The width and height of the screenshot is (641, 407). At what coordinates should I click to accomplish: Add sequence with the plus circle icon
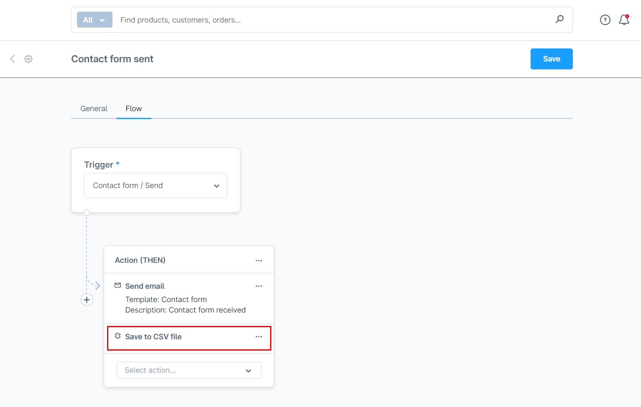click(87, 300)
